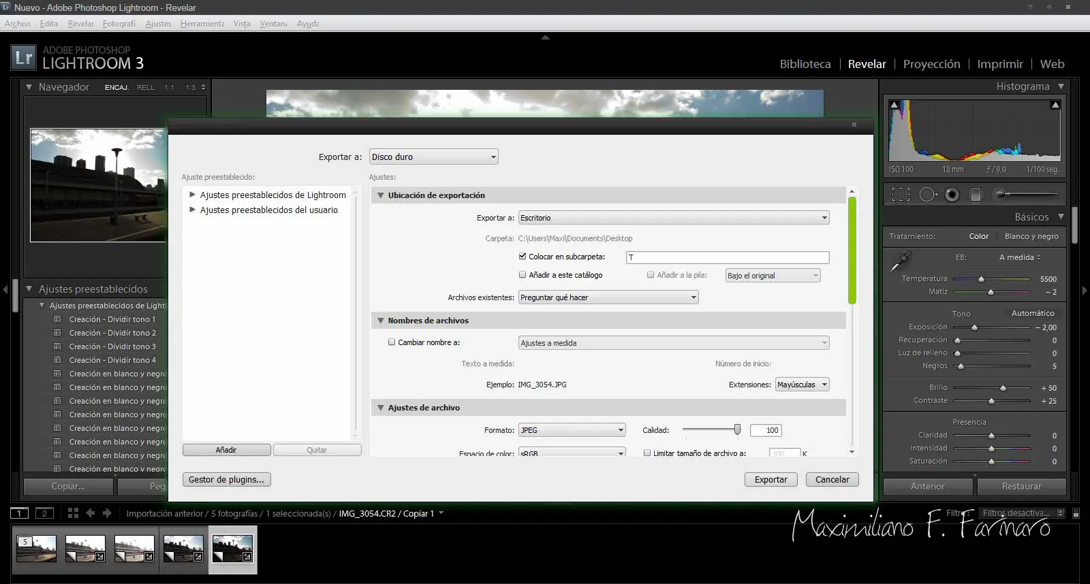Click the subfolder name input field
1090x584 pixels.
tap(728, 257)
